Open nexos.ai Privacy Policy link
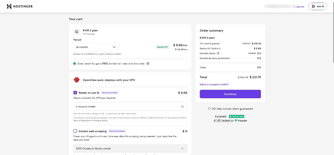Image resolution: width=334 pixels, height=155 pixels. pos(100,120)
